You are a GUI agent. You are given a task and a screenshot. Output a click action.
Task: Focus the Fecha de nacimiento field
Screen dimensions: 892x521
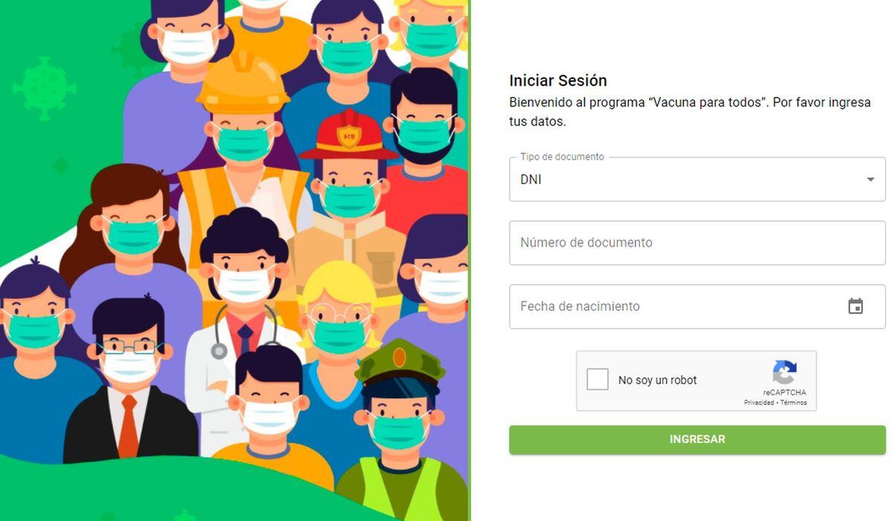[697, 306]
